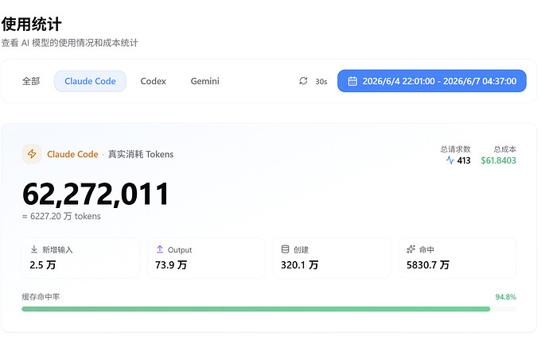The width and height of the screenshot is (549, 343).
Task: Click the 使用统计 page heading
Action: click(32, 24)
